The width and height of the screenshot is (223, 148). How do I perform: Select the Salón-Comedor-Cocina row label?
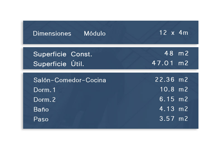pyautogui.click(x=70, y=80)
